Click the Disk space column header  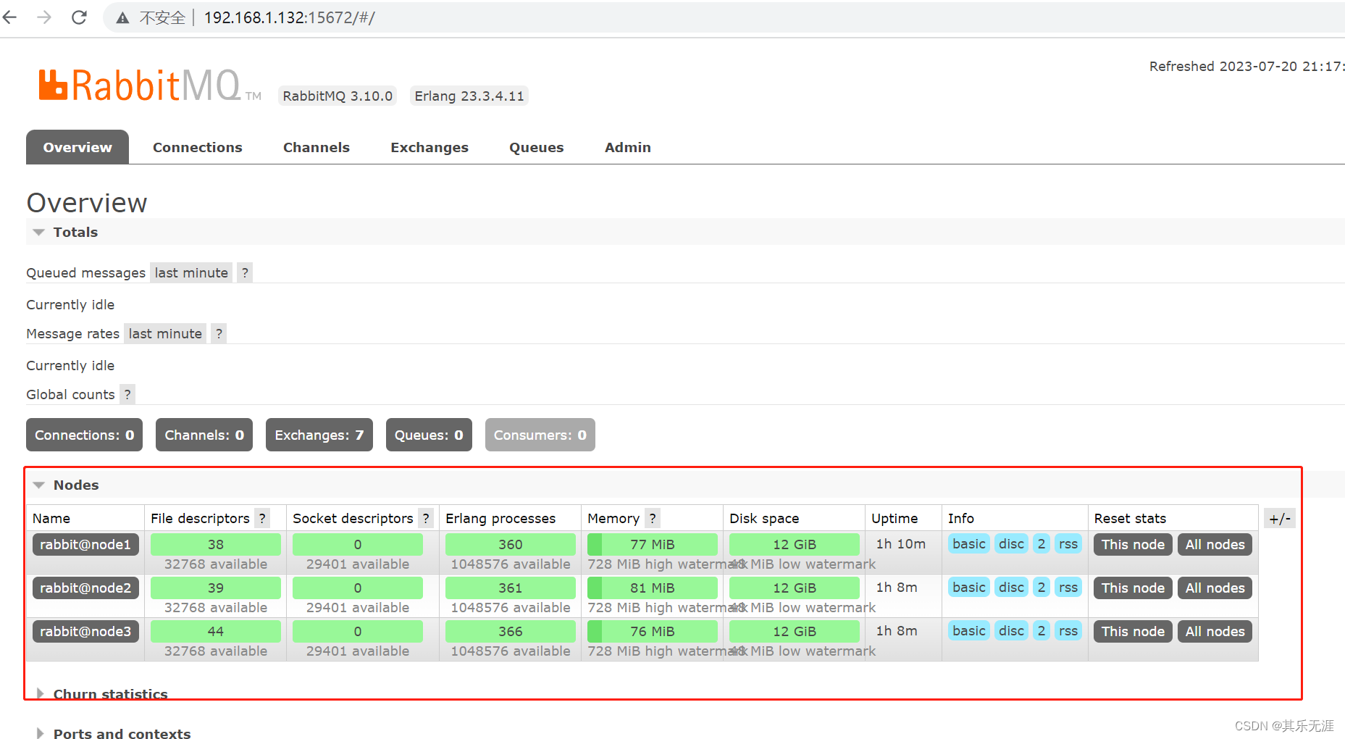[x=764, y=518]
